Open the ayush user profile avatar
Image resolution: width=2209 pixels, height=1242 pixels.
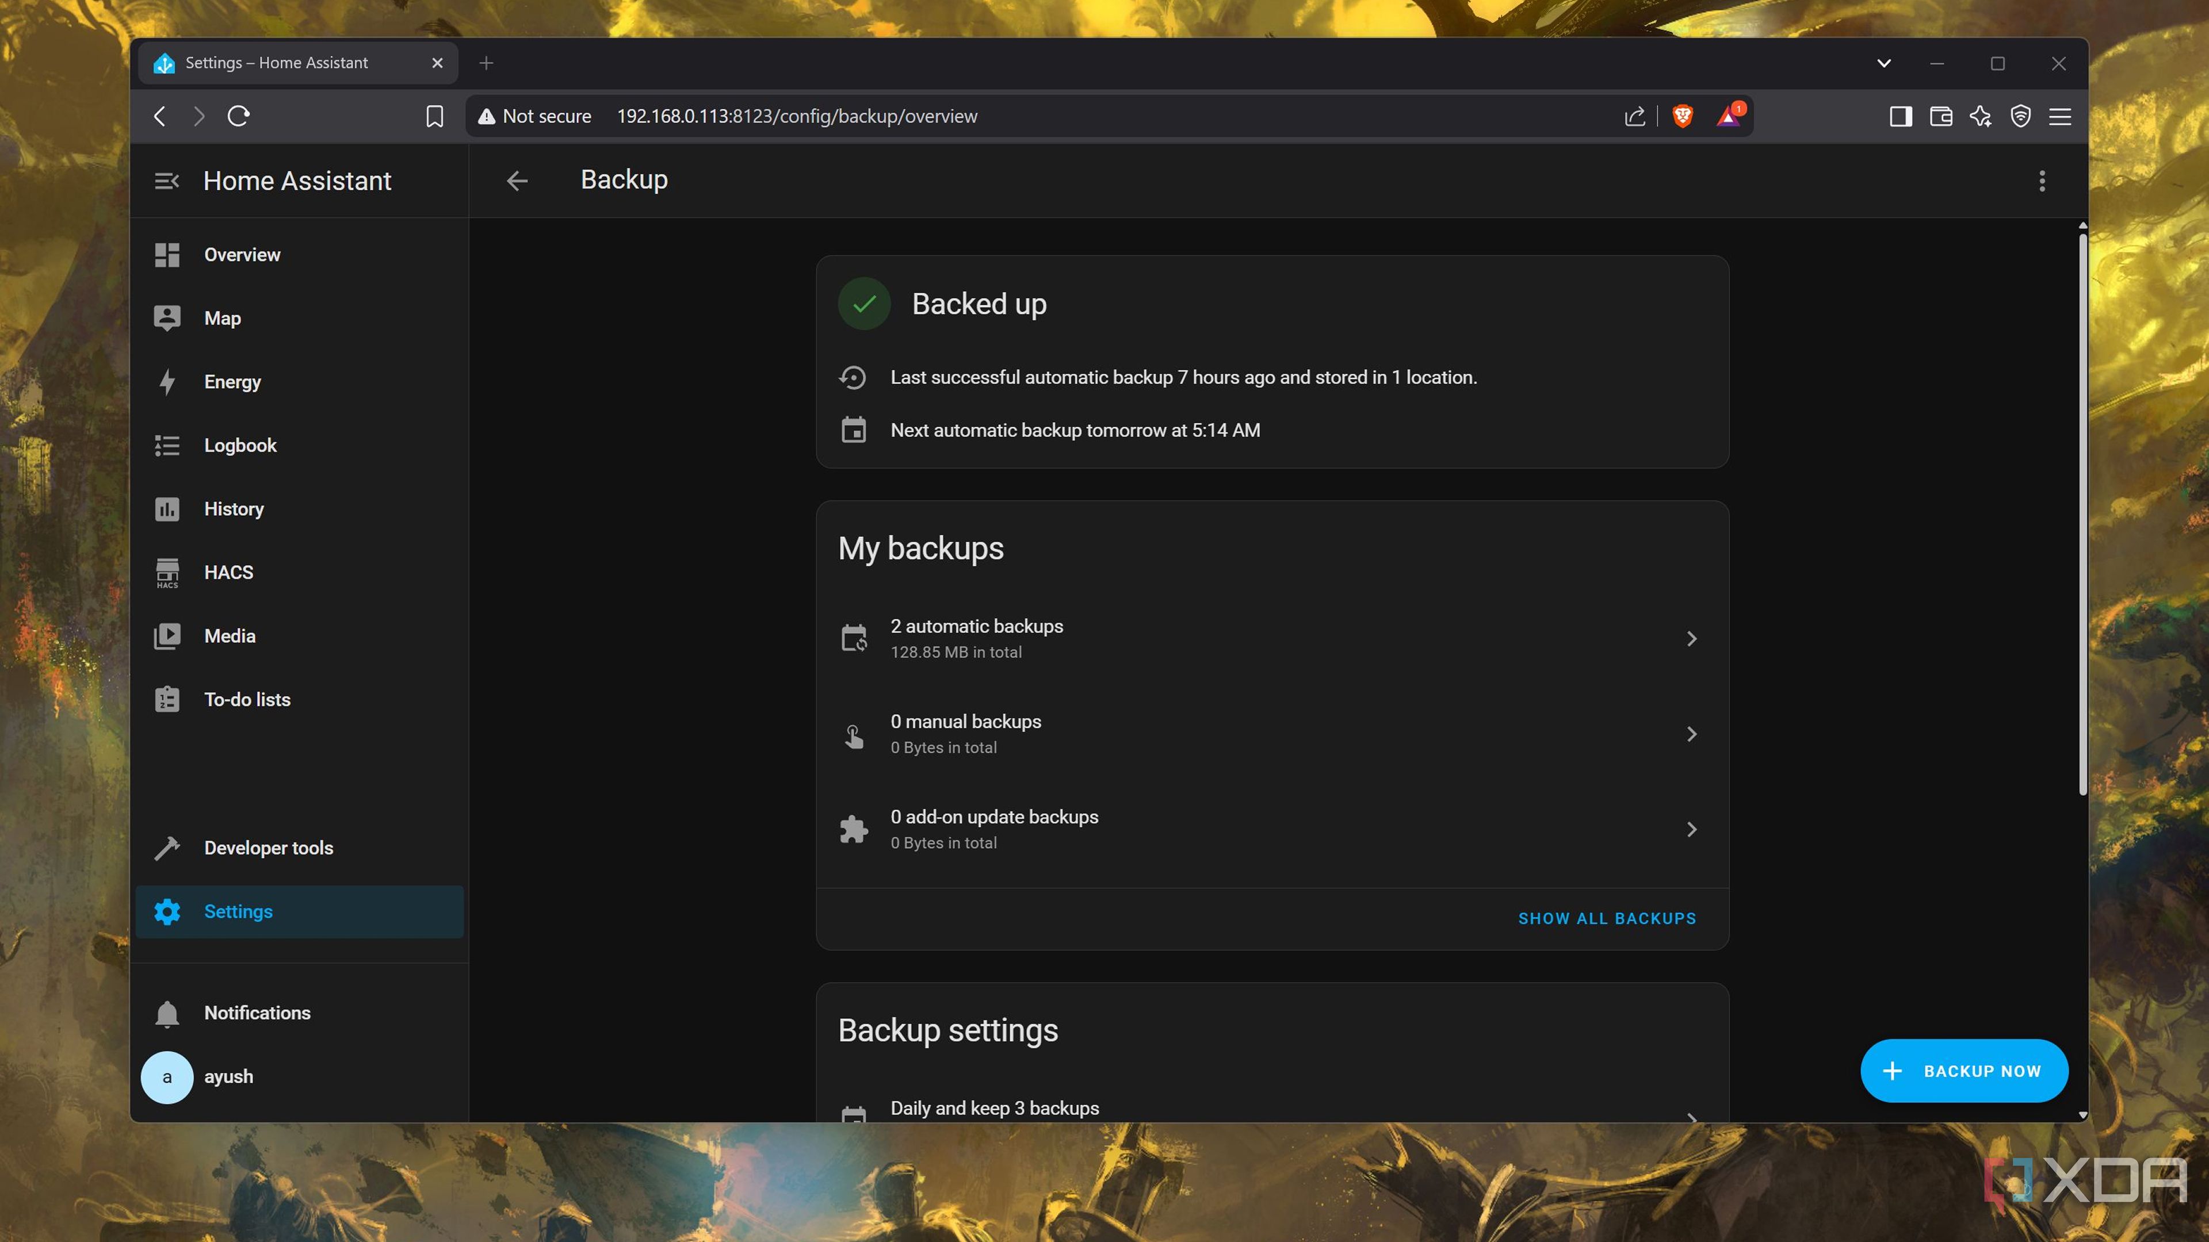[x=167, y=1076]
